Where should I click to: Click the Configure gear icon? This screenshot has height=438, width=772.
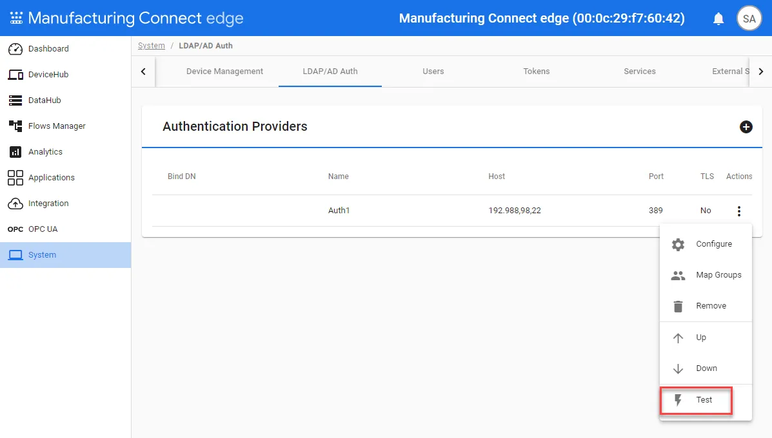pyautogui.click(x=678, y=244)
